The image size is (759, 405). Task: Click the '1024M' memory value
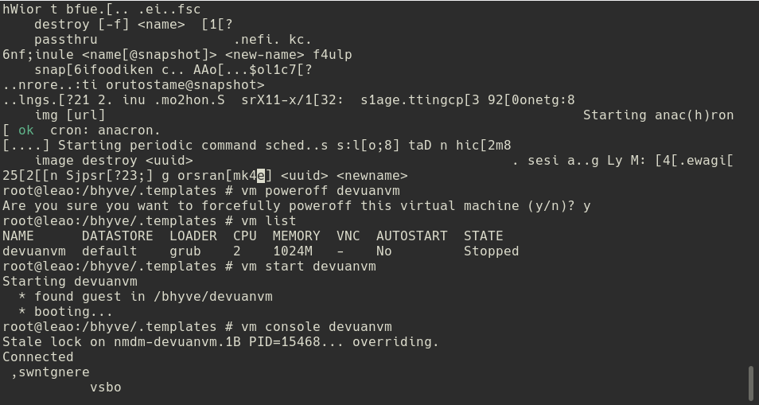pos(293,251)
